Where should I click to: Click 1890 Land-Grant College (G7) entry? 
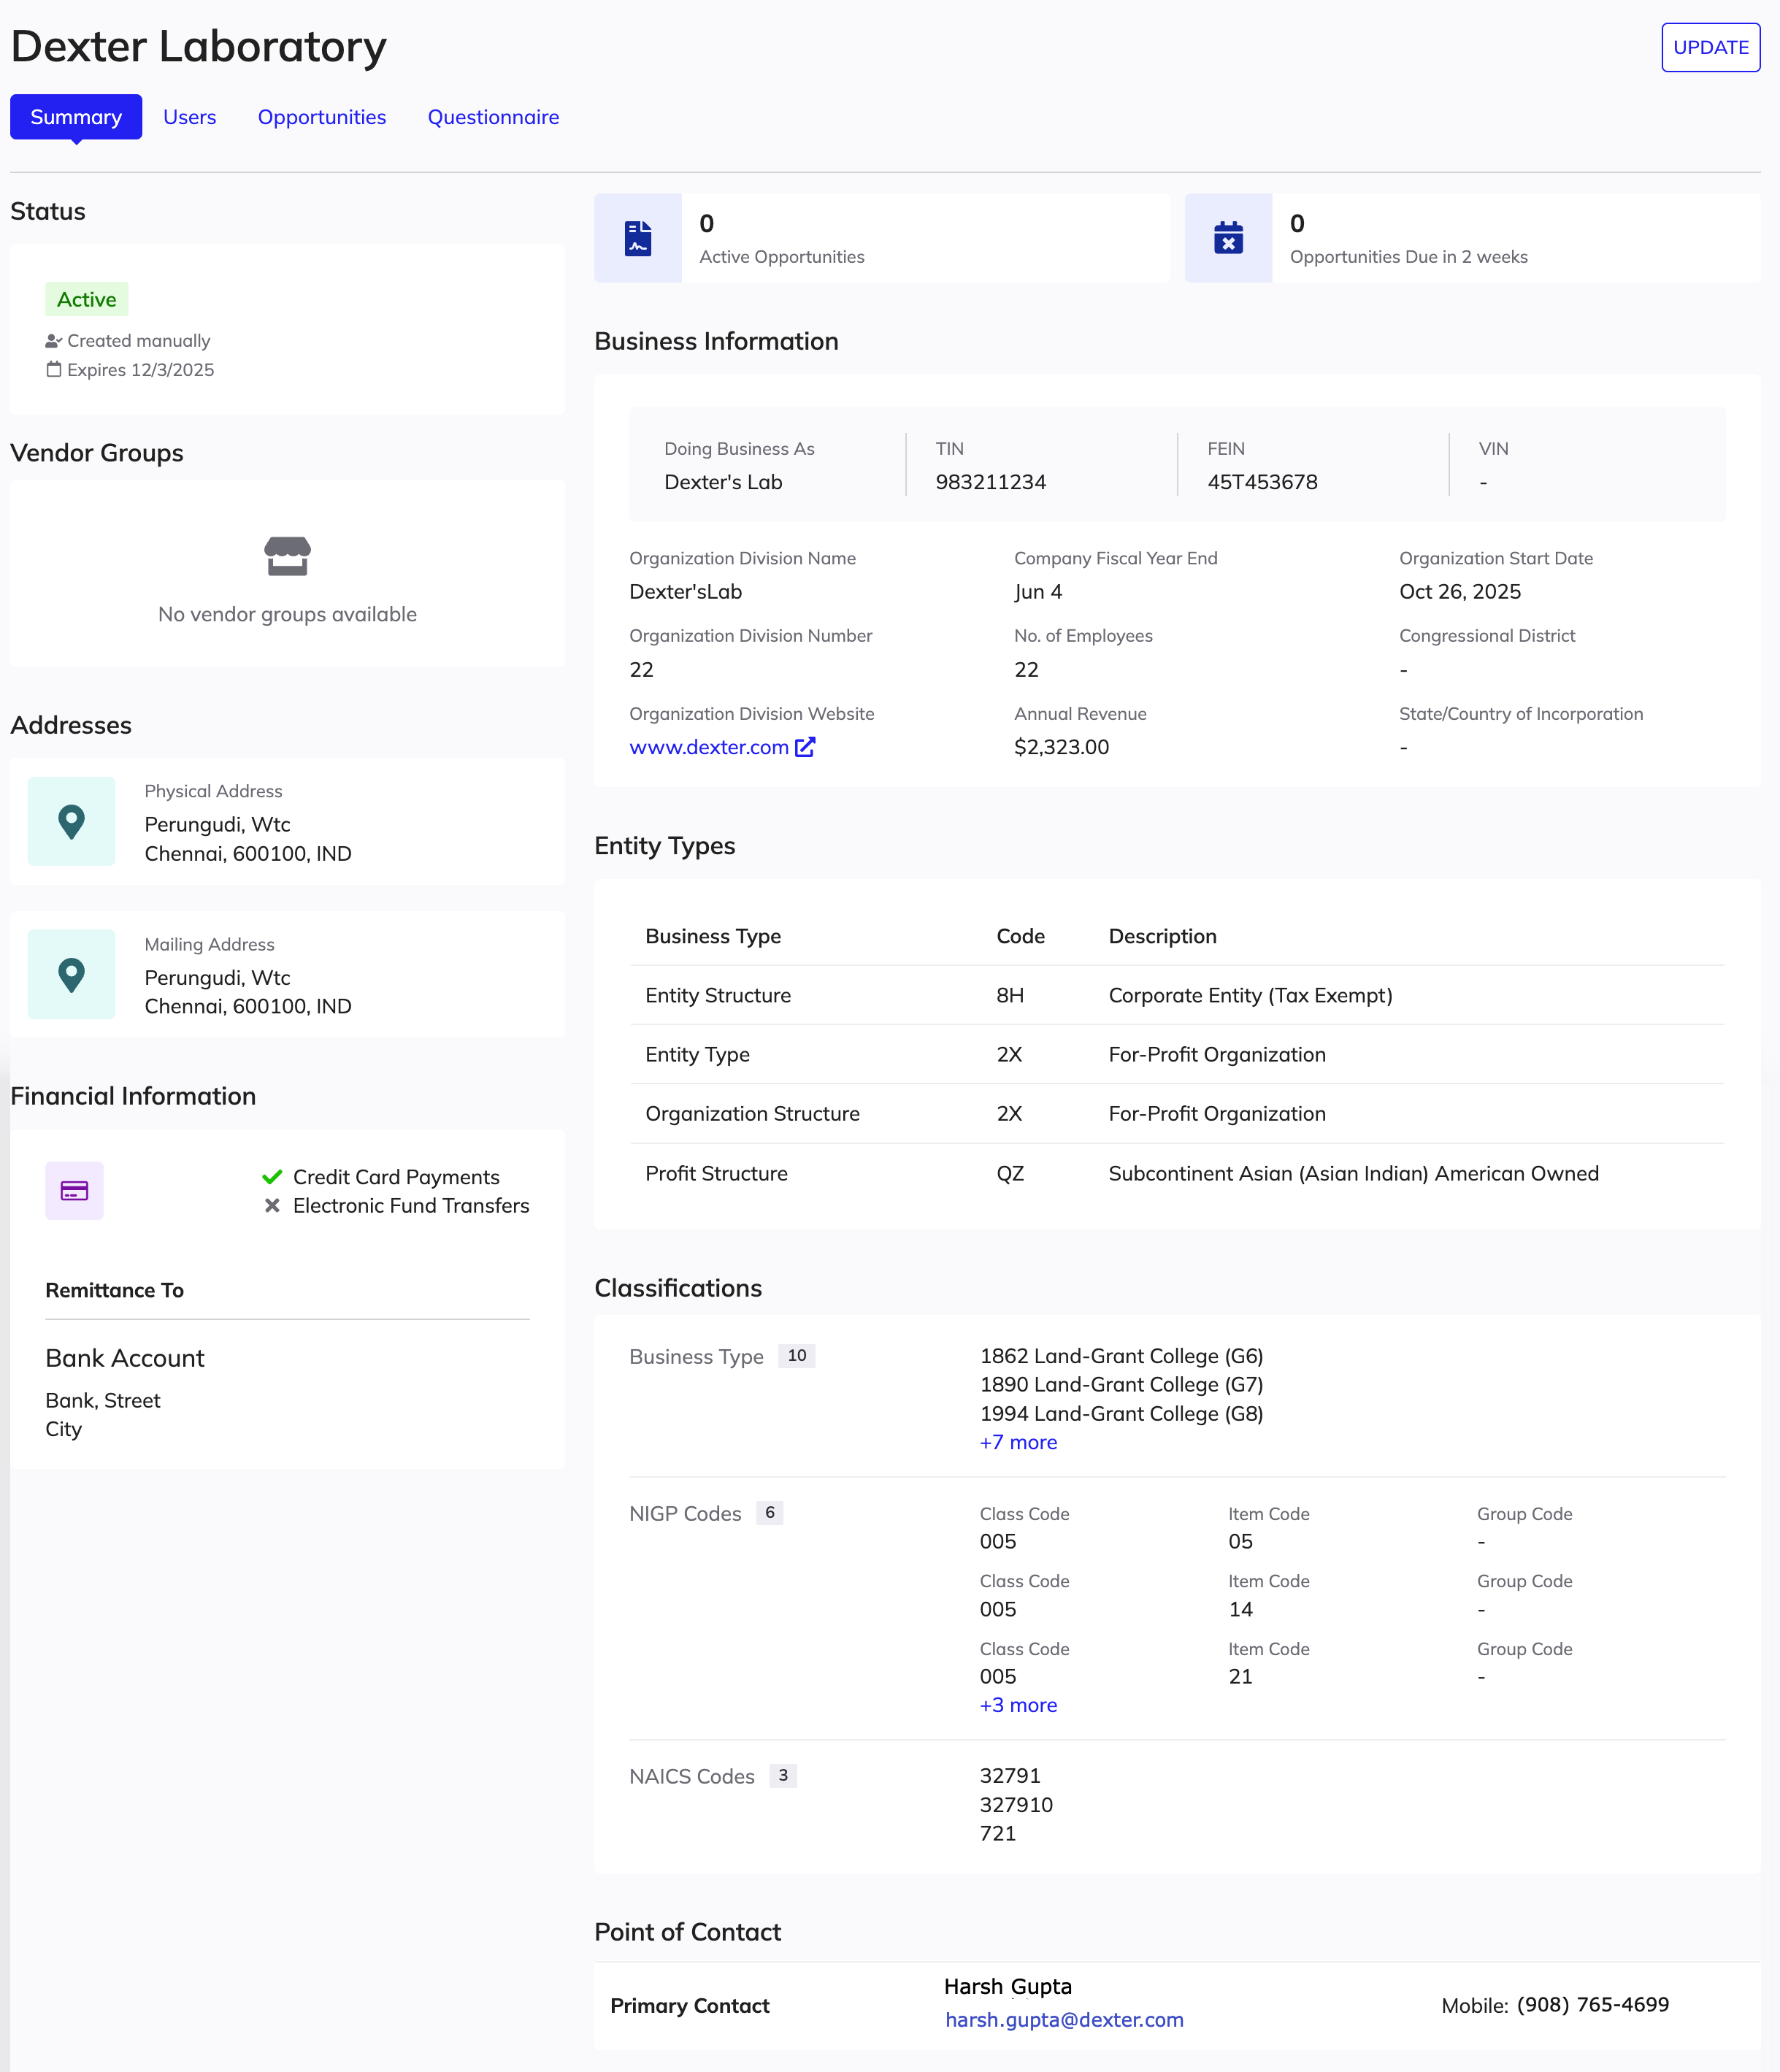[1121, 1385]
